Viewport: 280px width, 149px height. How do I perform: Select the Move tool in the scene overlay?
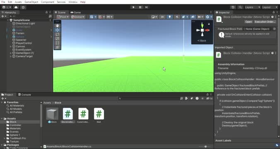coord(57,30)
